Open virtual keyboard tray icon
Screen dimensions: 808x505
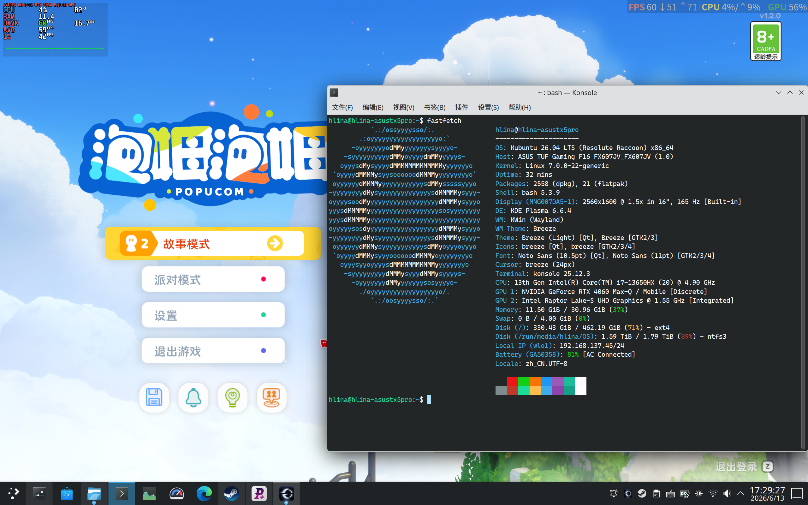pyautogui.click(x=670, y=493)
